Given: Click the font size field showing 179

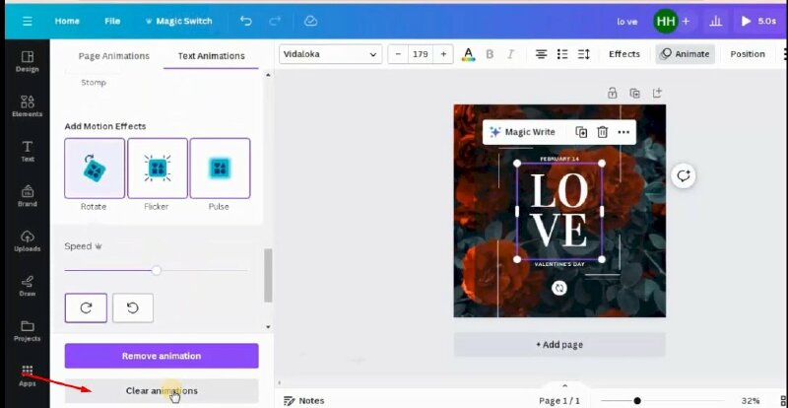Looking at the screenshot, I should [421, 54].
